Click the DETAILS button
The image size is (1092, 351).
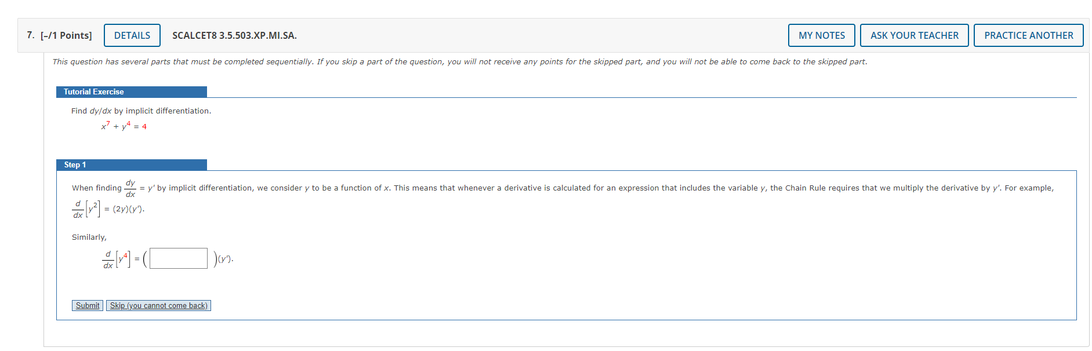pos(132,35)
